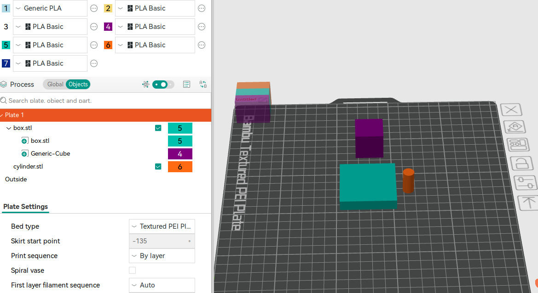Image resolution: width=538 pixels, height=293 pixels.
Task: Open filament 2 PLA Basic dropdown
Action: pyautogui.click(x=155, y=8)
